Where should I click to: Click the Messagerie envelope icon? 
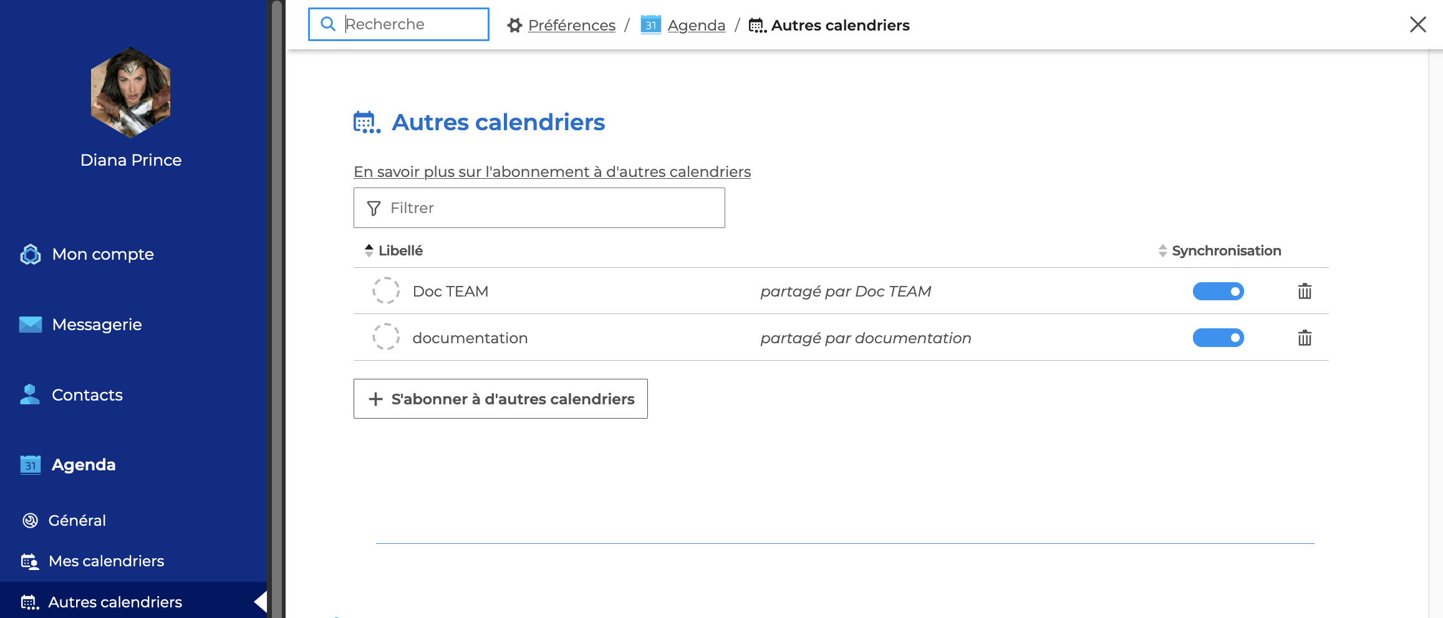(31, 325)
